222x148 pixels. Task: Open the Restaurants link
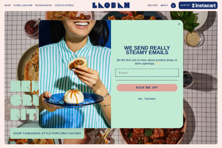(x=43, y=5)
